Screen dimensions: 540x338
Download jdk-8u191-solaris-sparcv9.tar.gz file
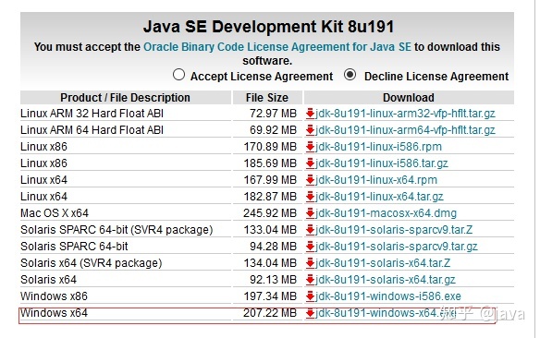[397, 247]
